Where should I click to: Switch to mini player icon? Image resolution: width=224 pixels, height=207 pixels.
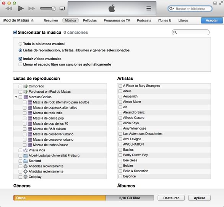[215, 3]
